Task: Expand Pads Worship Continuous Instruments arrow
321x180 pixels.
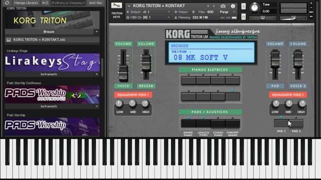Action: 97,106
